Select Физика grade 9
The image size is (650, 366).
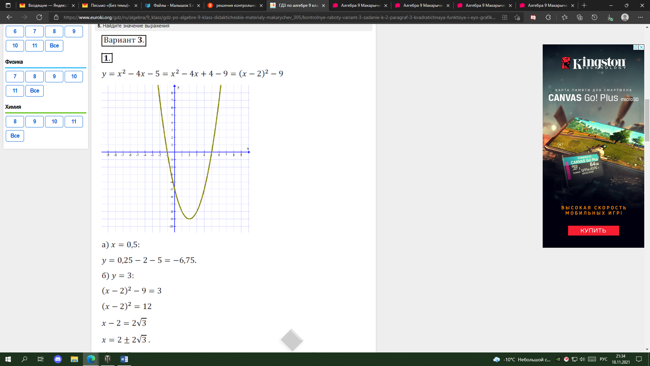click(54, 77)
